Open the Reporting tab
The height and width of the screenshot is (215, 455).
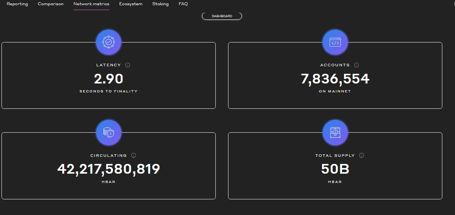(x=17, y=4)
